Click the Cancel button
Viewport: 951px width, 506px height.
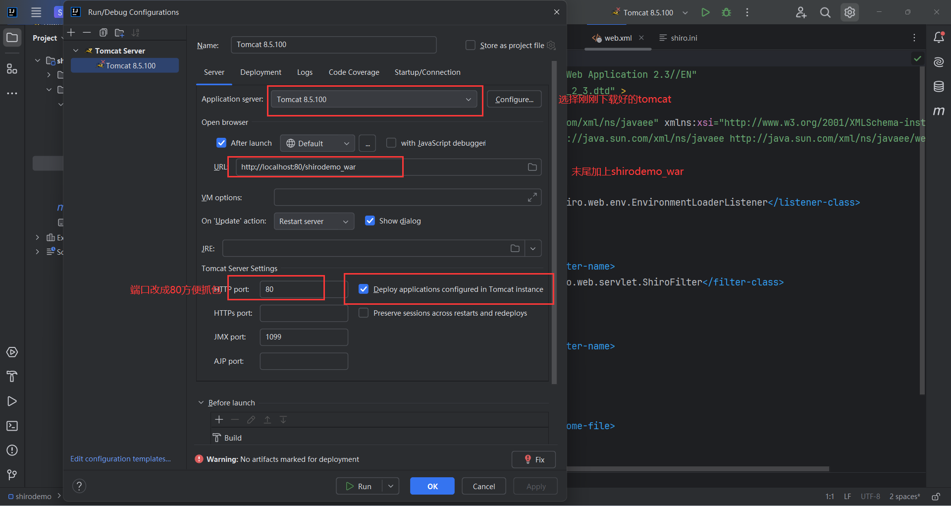coord(484,486)
